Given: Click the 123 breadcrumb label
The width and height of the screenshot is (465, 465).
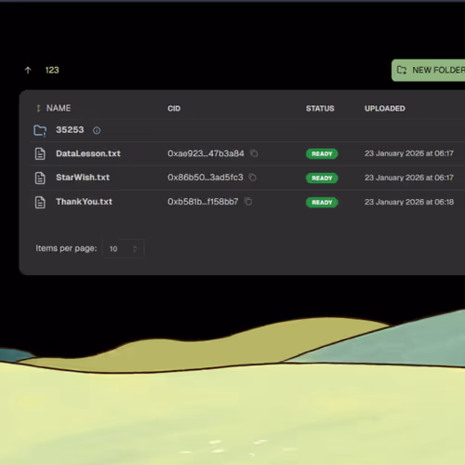Looking at the screenshot, I should (52, 71).
